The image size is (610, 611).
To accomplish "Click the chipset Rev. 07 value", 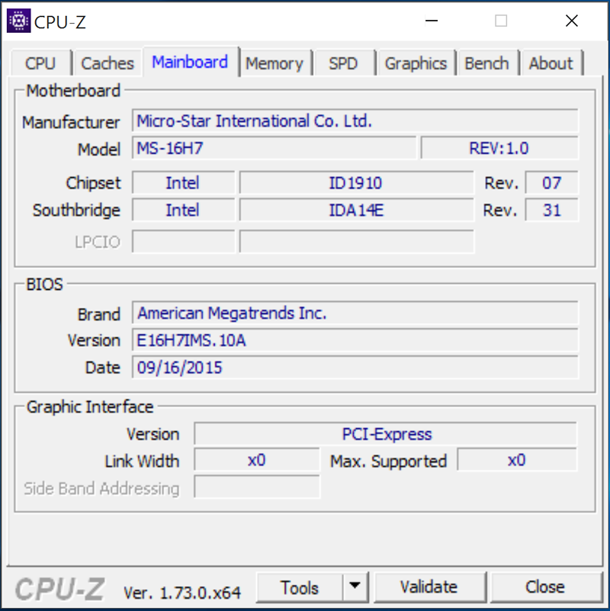I will point(551,182).
